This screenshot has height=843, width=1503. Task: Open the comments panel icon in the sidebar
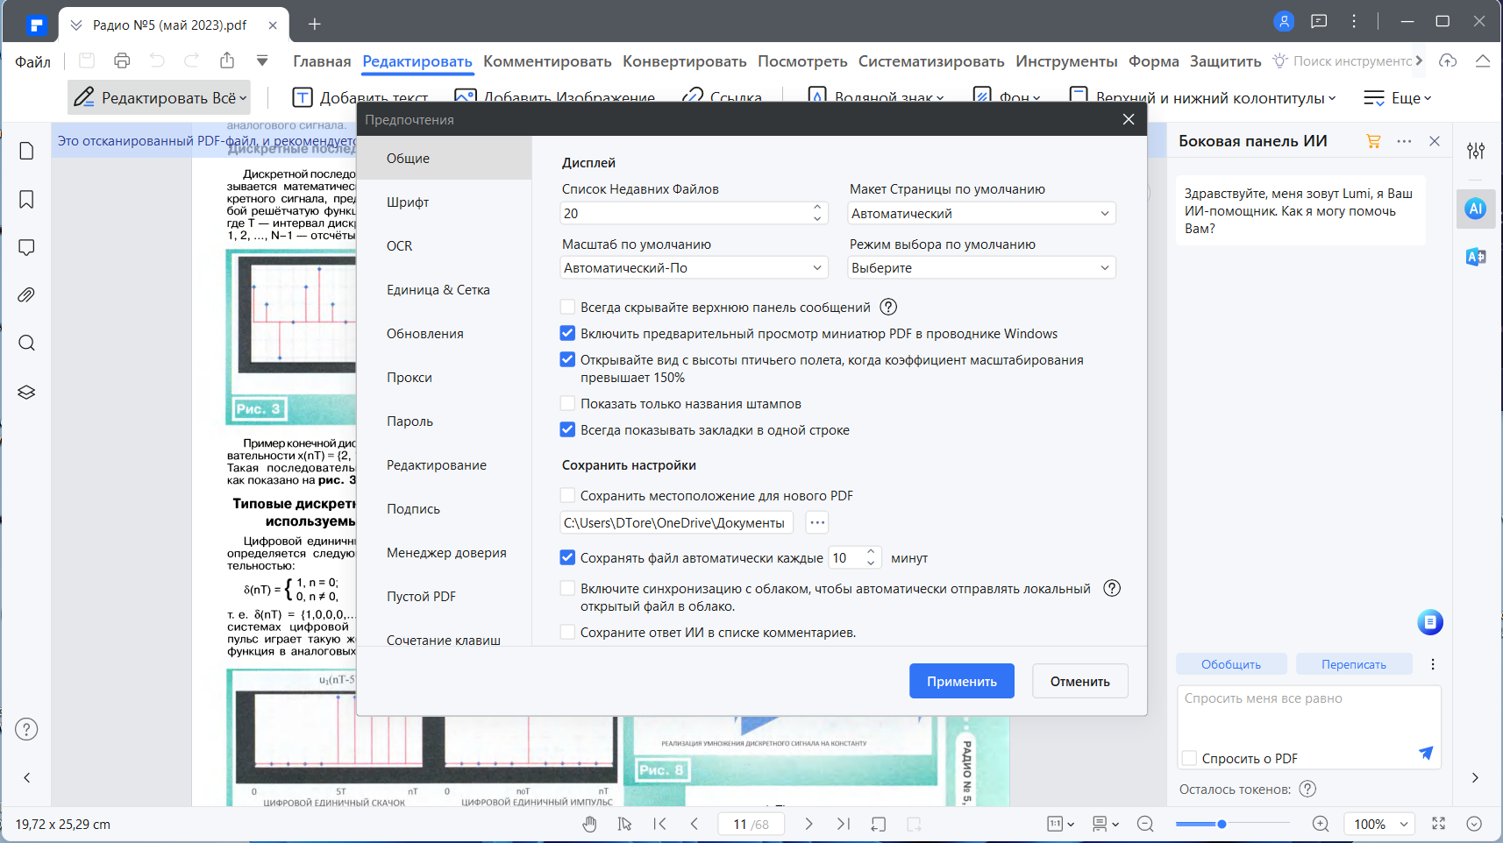tap(26, 248)
